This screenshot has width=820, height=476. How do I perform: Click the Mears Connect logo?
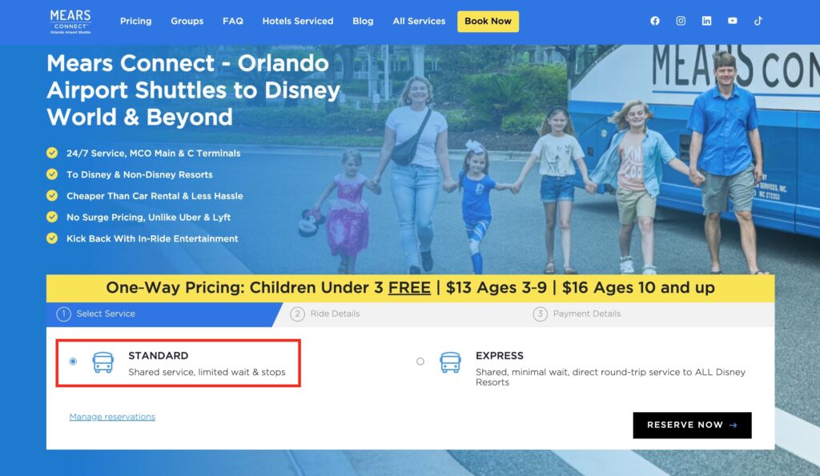click(x=70, y=21)
